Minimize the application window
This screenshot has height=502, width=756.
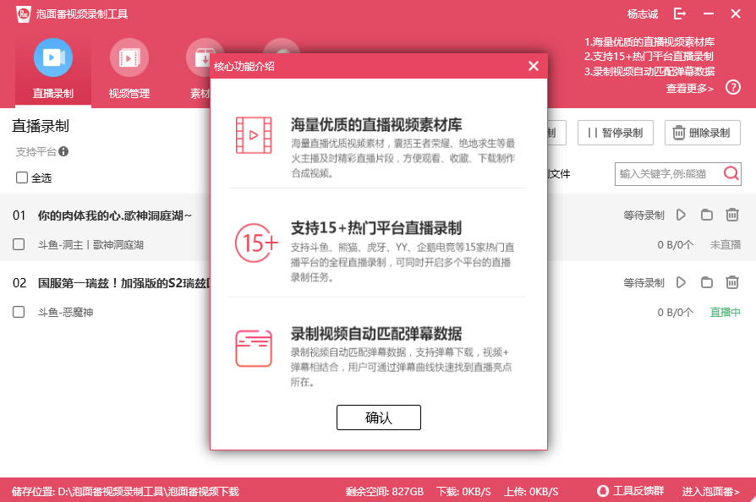coord(709,14)
